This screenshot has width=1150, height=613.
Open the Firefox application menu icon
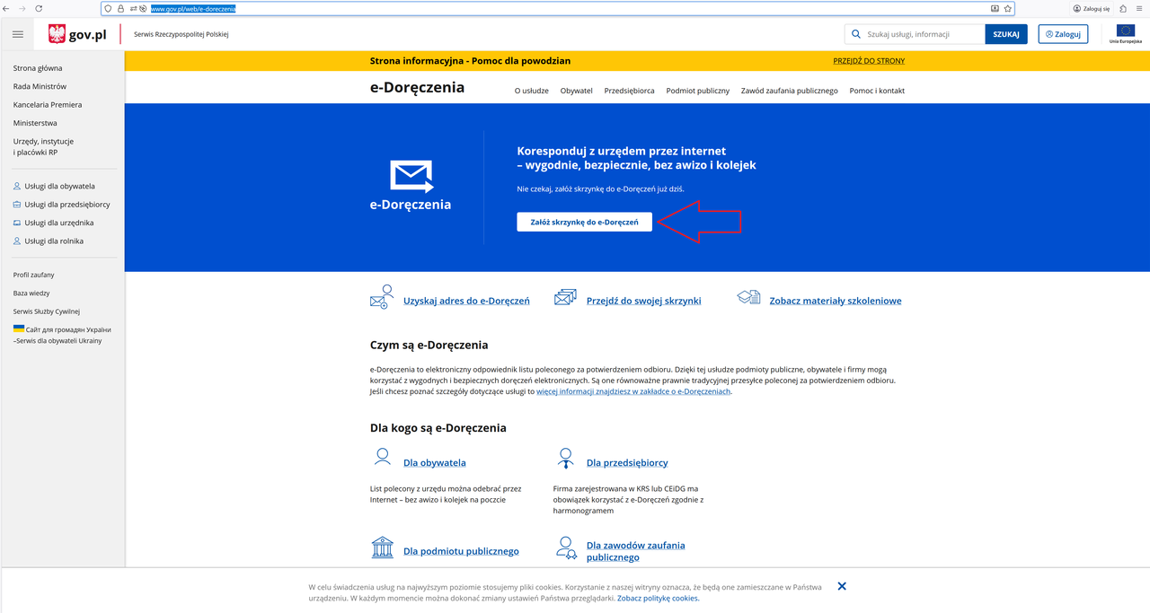1139,8
